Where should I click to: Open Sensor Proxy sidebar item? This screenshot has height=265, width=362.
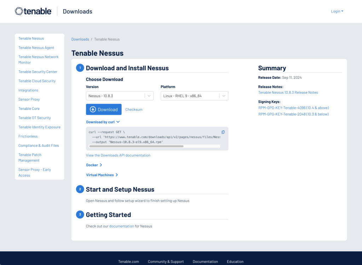point(29,100)
